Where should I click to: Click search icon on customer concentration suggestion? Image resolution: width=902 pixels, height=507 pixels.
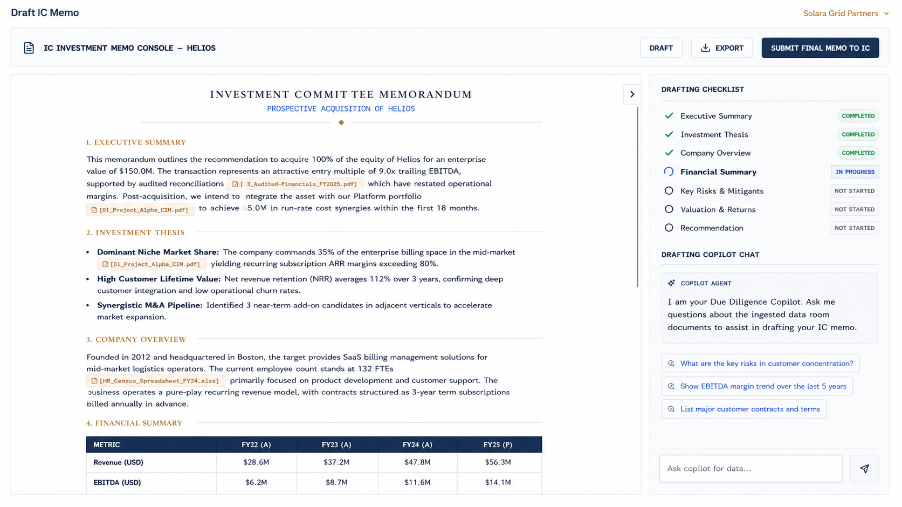(x=671, y=364)
